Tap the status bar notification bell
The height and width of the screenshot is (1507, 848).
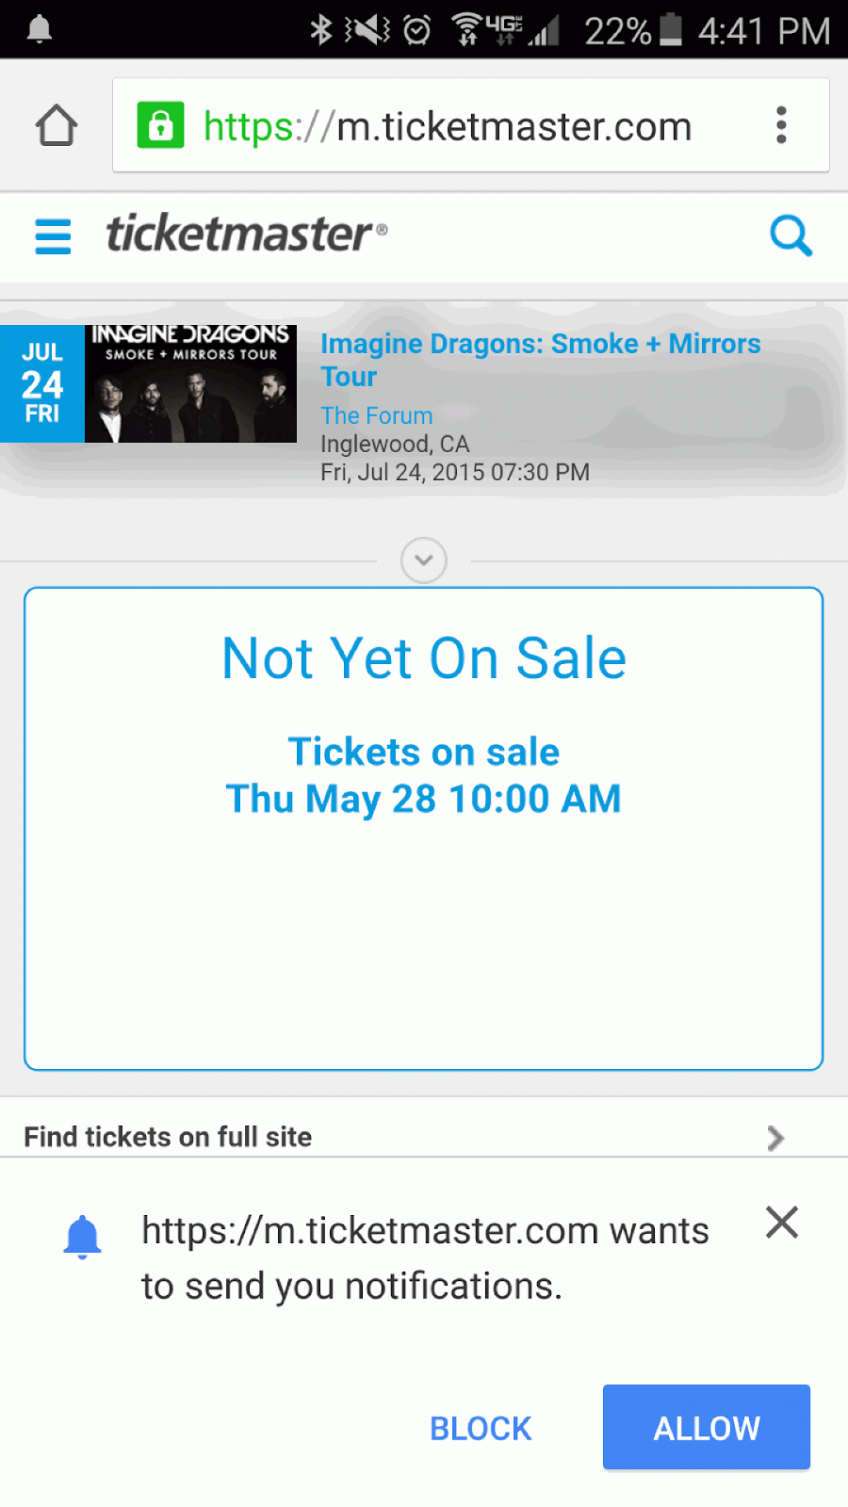[x=40, y=29]
